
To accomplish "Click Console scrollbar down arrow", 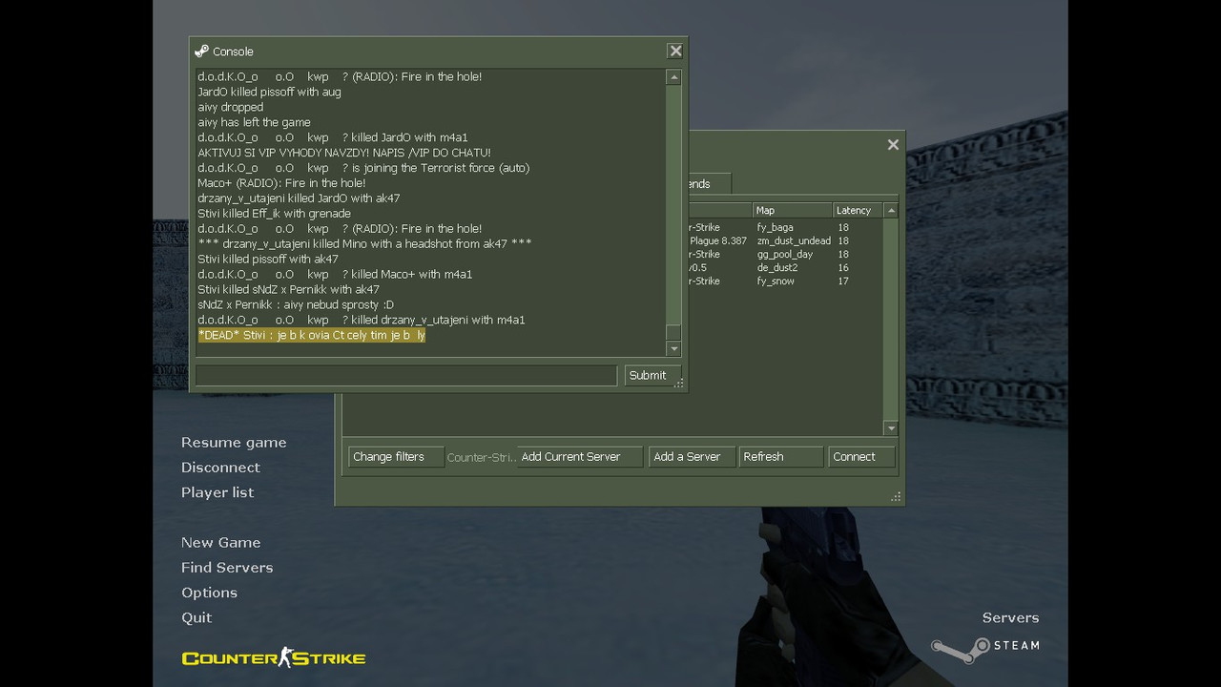I will click(673, 348).
